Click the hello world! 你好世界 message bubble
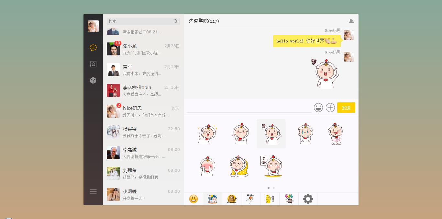442x219 pixels. pyautogui.click(x=307, y=41)
